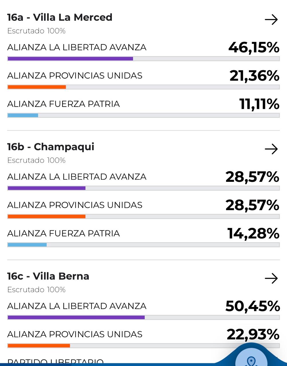Click the purple Libertad Avanza bar in Villa La Merced
Screen dimensions: 287x366
70,59
